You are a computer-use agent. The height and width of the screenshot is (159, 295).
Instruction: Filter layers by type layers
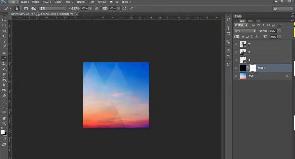click(x=263, y=25)
